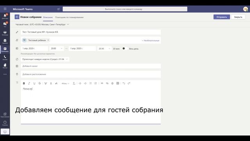
Task: Add optional attendees link
Action: pos(150,41)
